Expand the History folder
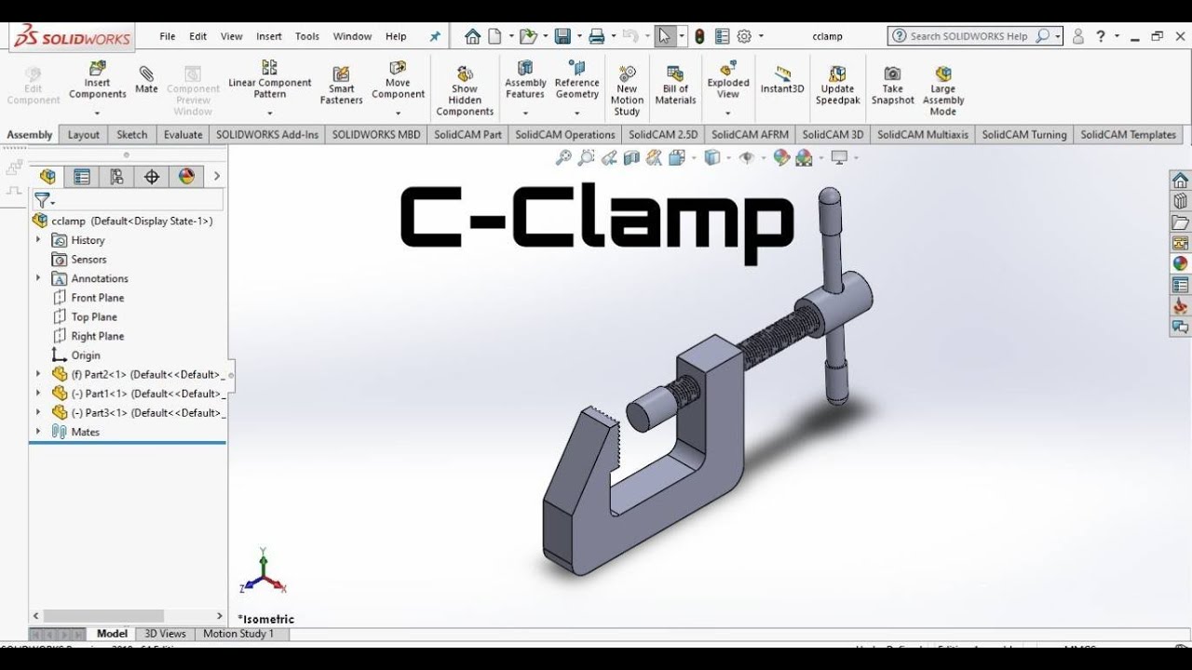The image size is (1192, 670). point(38,240)
